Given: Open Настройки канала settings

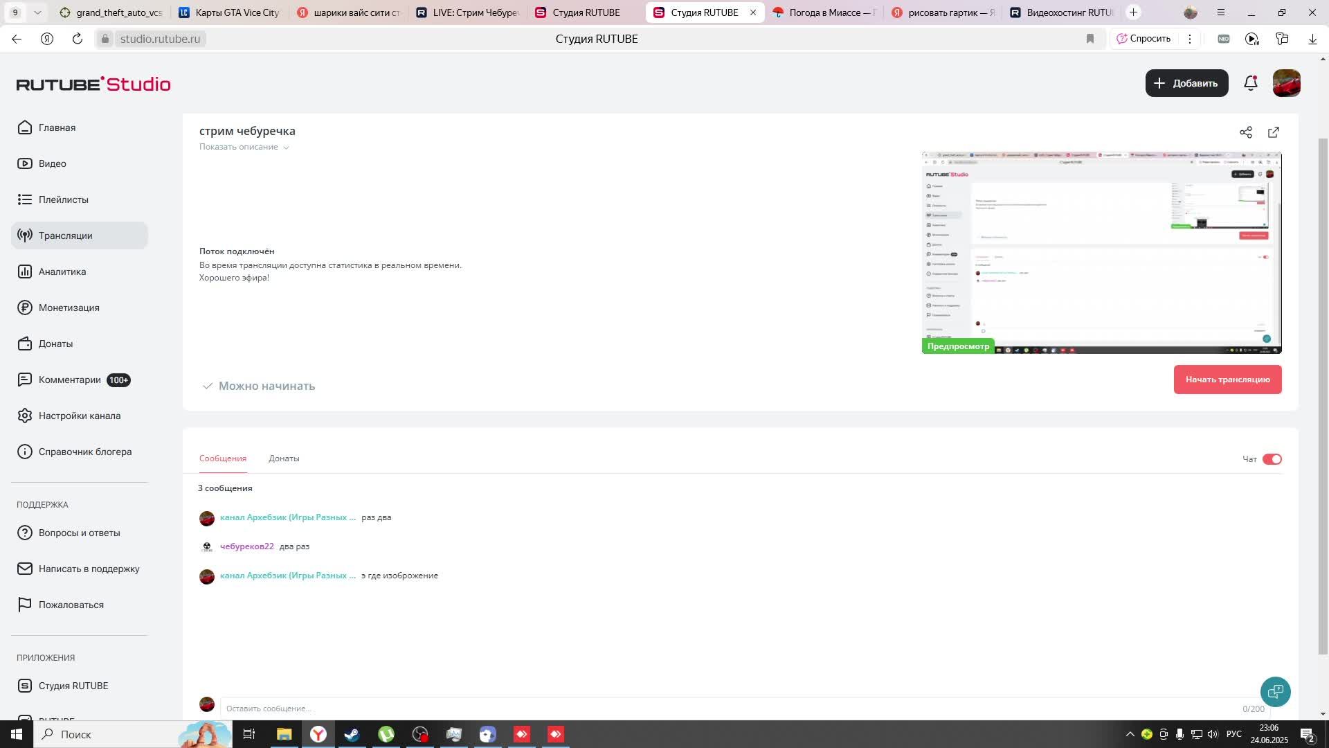Looking at the screenshot, I should point(79,416).
